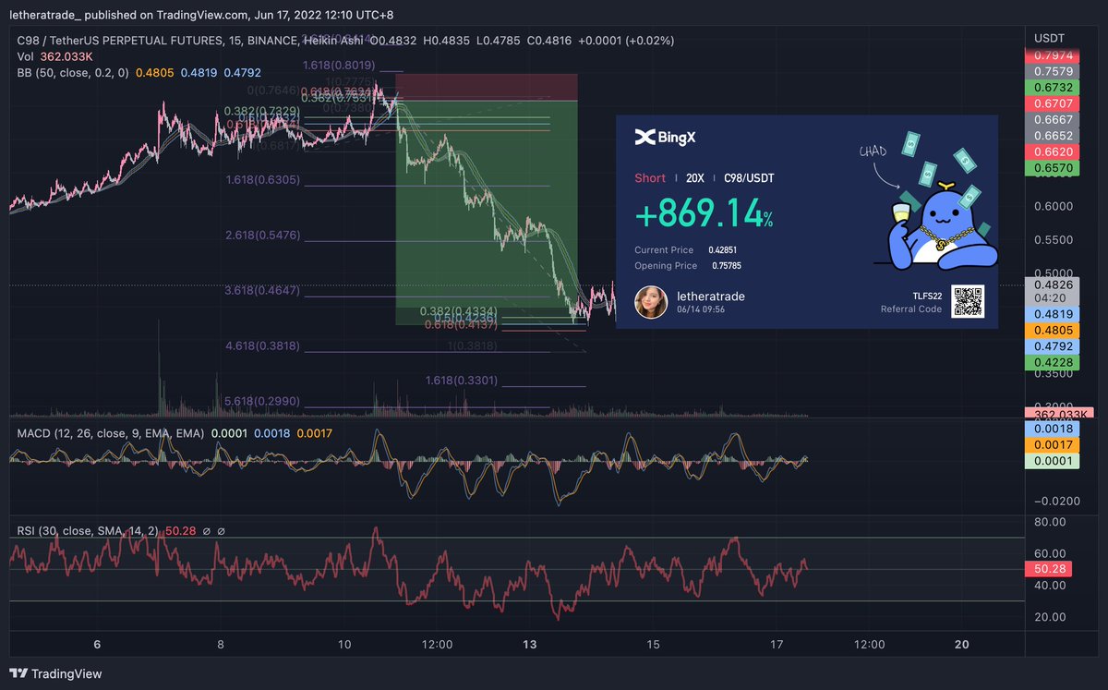The height and width of the screenshot is (690, 1108).
Task: Click the 5.618(0.2990) Fibonacci label
Action: pos(263,402)
